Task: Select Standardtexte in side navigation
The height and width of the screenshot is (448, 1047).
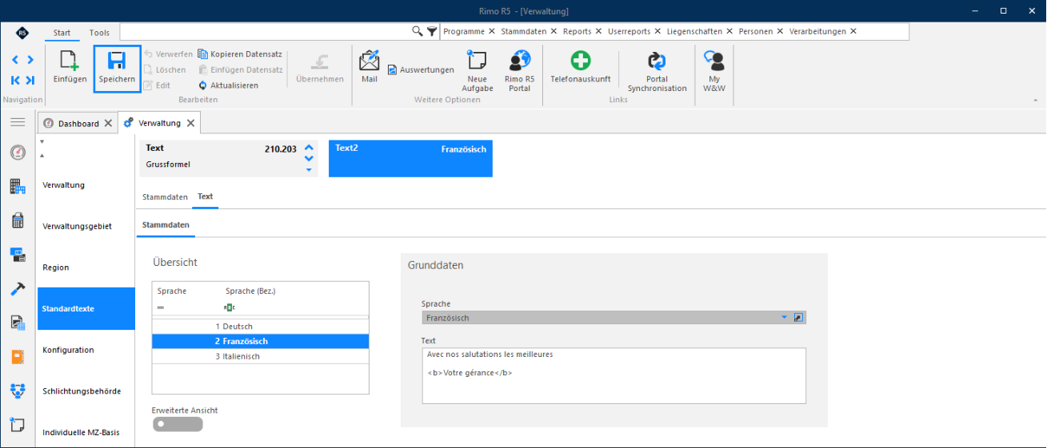Action: (x=86, y=309)
